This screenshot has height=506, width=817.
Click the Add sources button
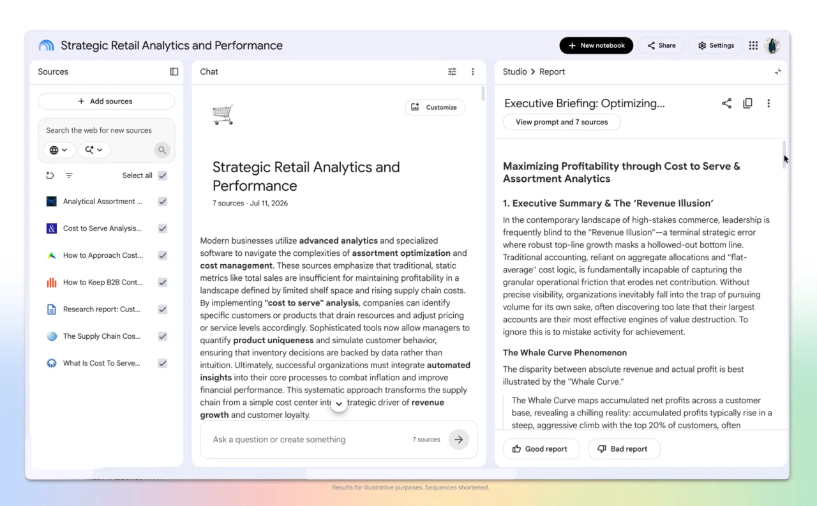[106, 101]
